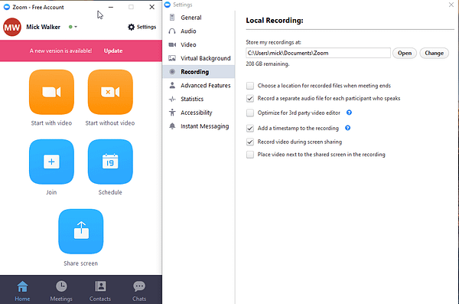Enable Optimize for 3rd party video editor
459x304 pixels.
pos(250,113)
